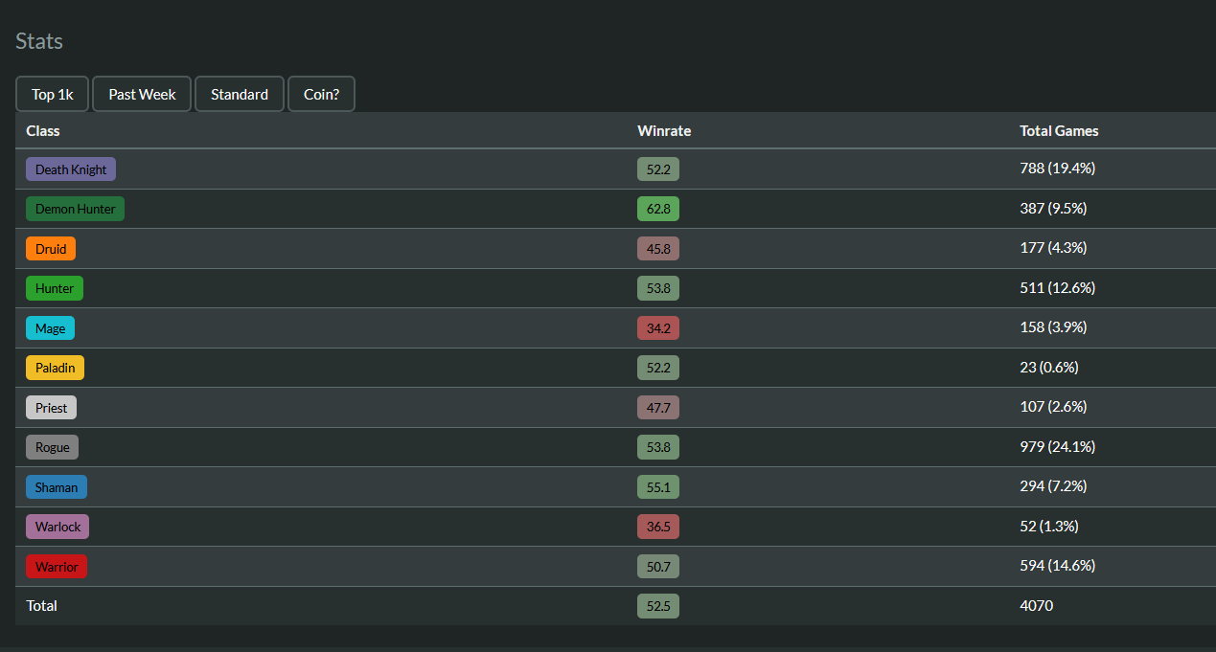
Task: Open the Death Knight class tag
Action: [71, 169]
